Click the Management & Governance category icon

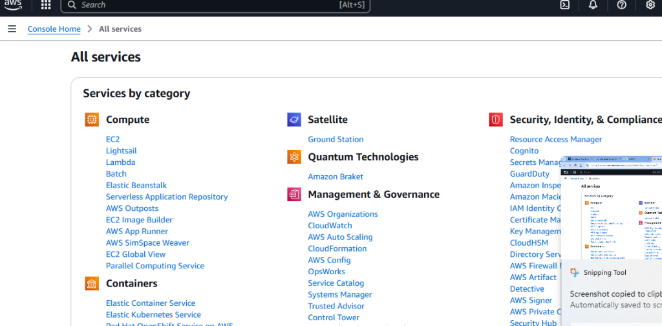[294, 195]
